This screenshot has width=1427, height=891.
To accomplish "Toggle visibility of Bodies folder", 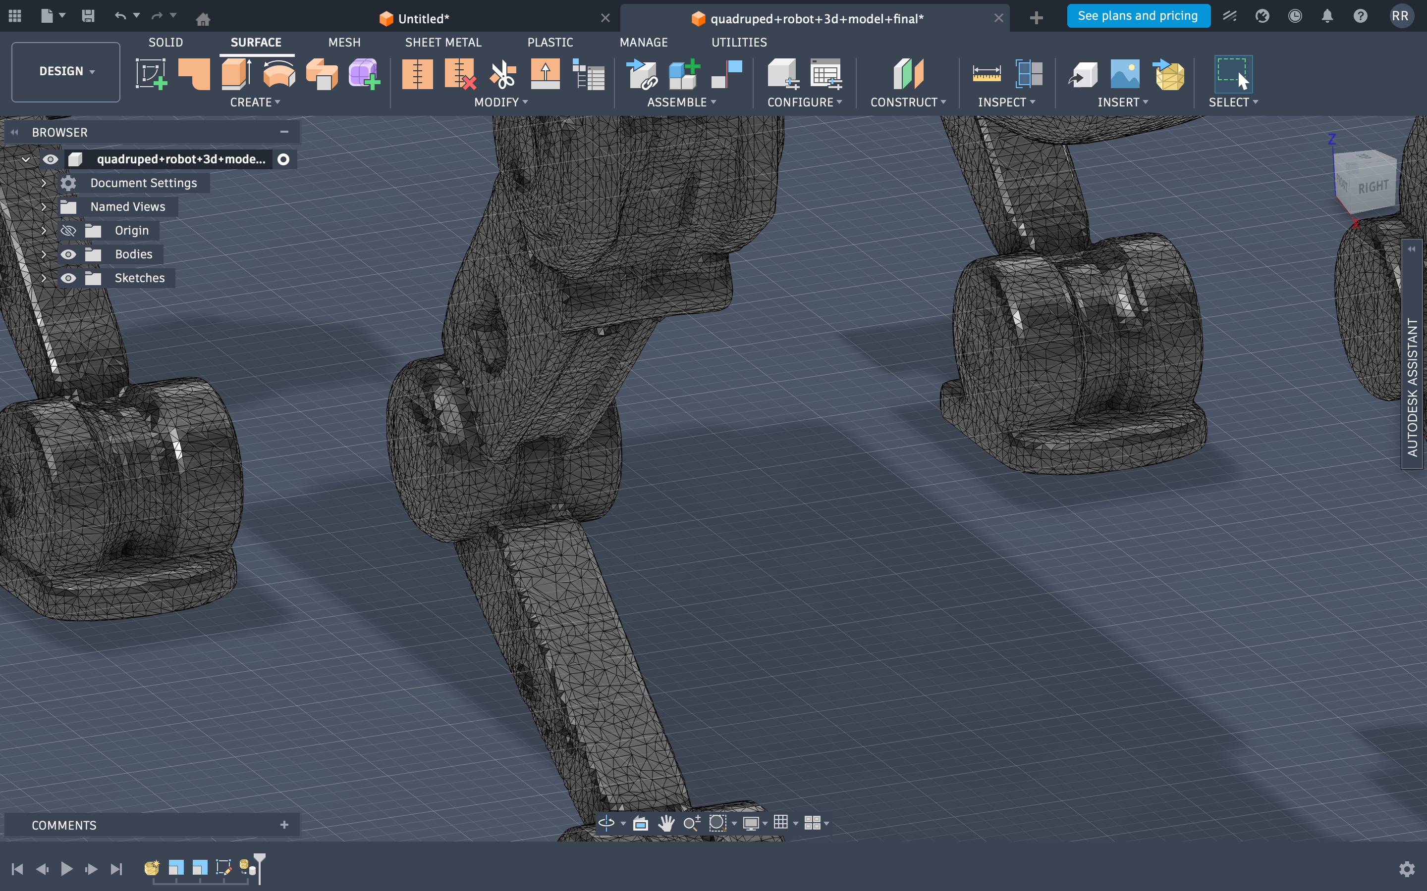I will [x=68, y=254].
